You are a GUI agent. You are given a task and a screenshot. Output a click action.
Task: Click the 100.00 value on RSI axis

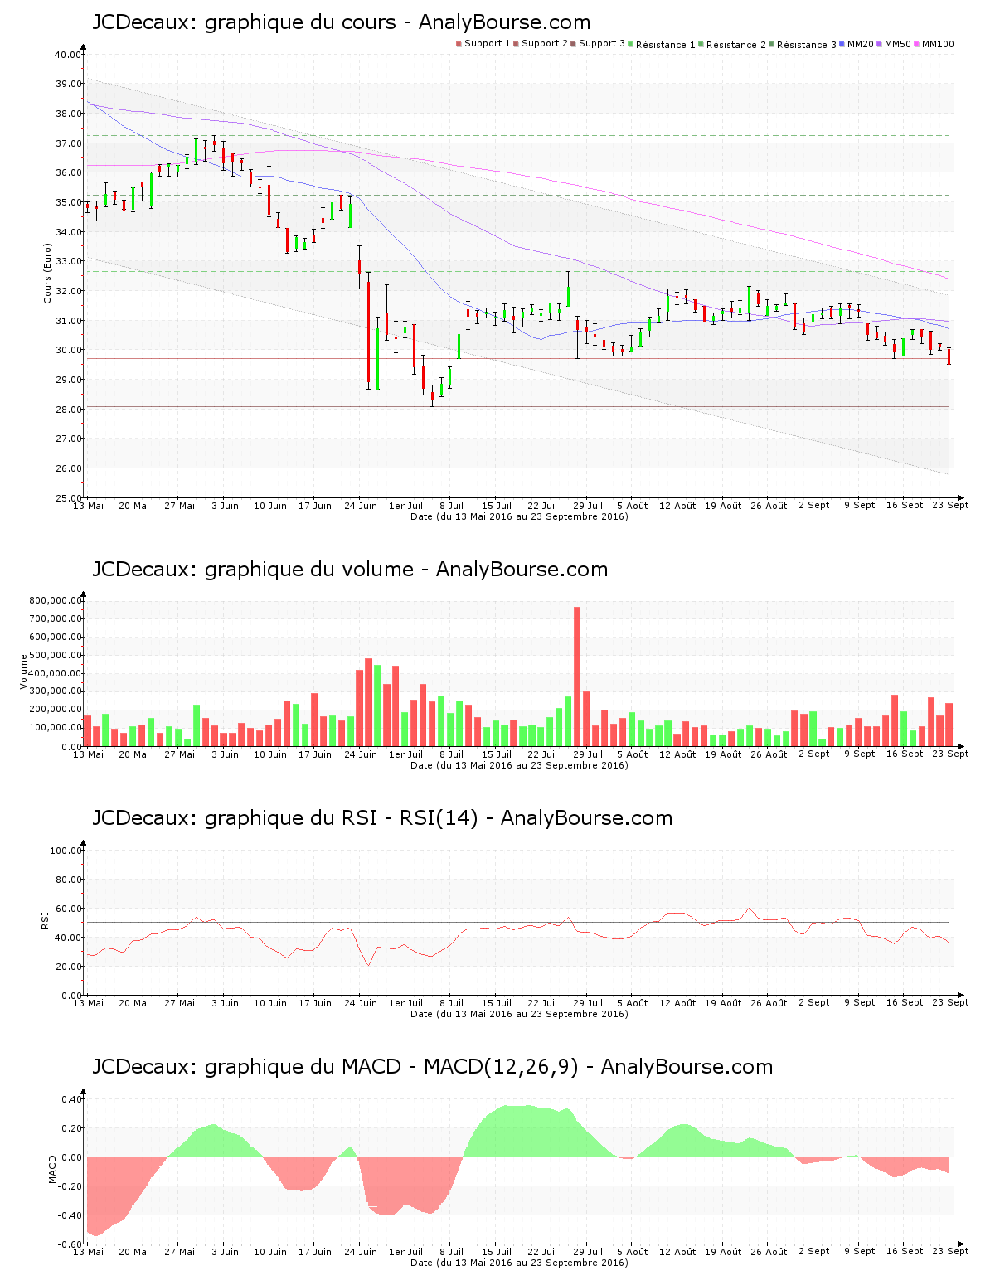click(x=66, y=851)
